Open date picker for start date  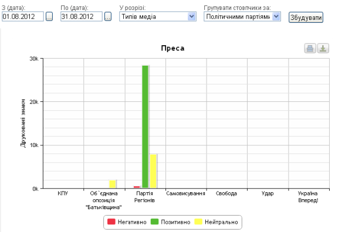coord(49,16)
